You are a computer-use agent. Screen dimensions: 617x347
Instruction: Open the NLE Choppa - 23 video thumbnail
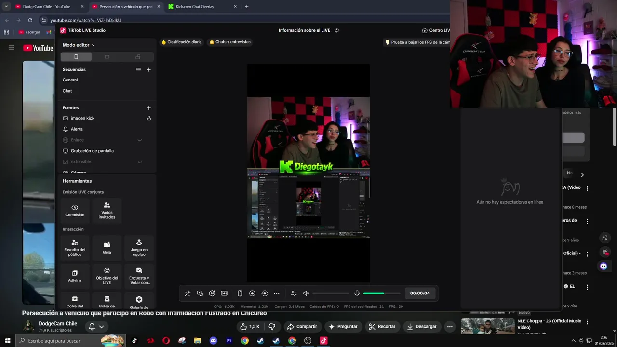click(x=487, y=326)
